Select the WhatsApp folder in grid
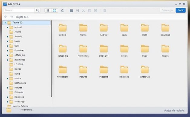The image size is (190, 117). (145, 72)
